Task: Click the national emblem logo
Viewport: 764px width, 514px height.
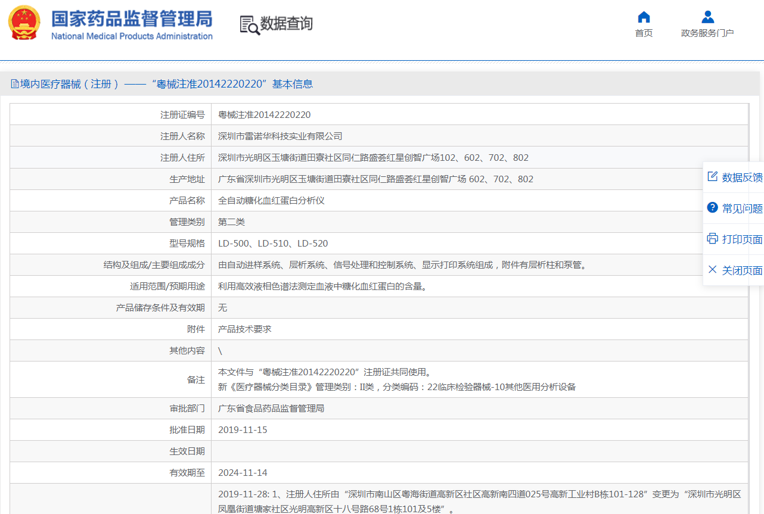Action: (x=24, y=23)
